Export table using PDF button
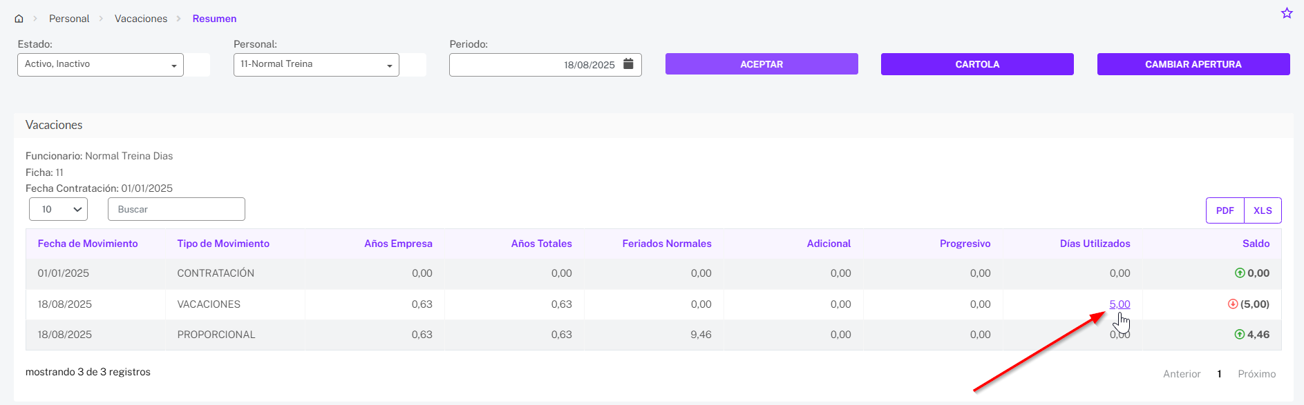1304x405 pixels. point(1225,210)
